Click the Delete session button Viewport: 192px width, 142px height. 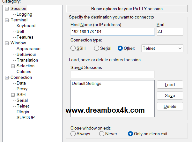point(170,106)
